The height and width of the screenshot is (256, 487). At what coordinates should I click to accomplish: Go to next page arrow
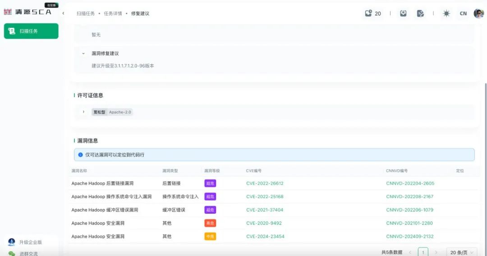coord(436,252)
